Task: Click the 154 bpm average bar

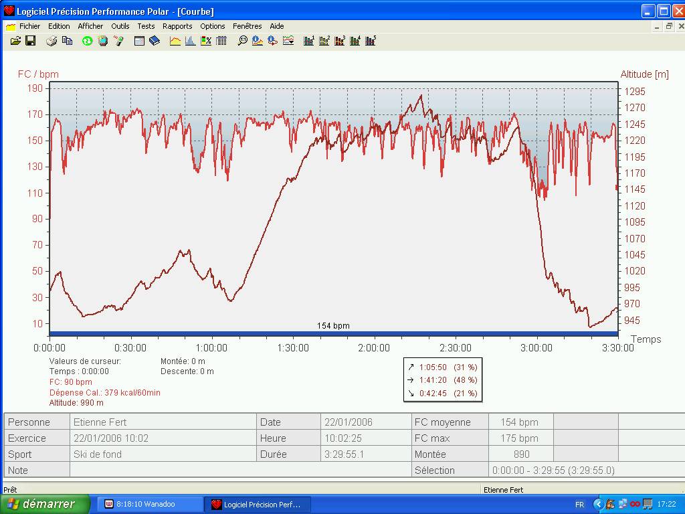Action: tap(333, 333)
